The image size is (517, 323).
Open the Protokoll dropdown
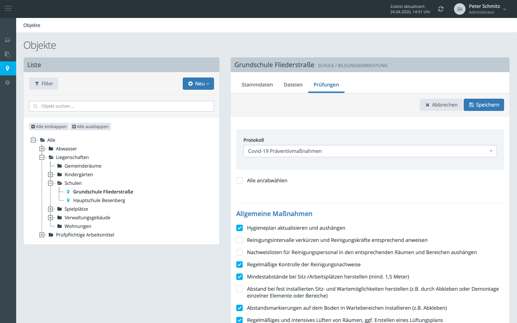point(370,151)
